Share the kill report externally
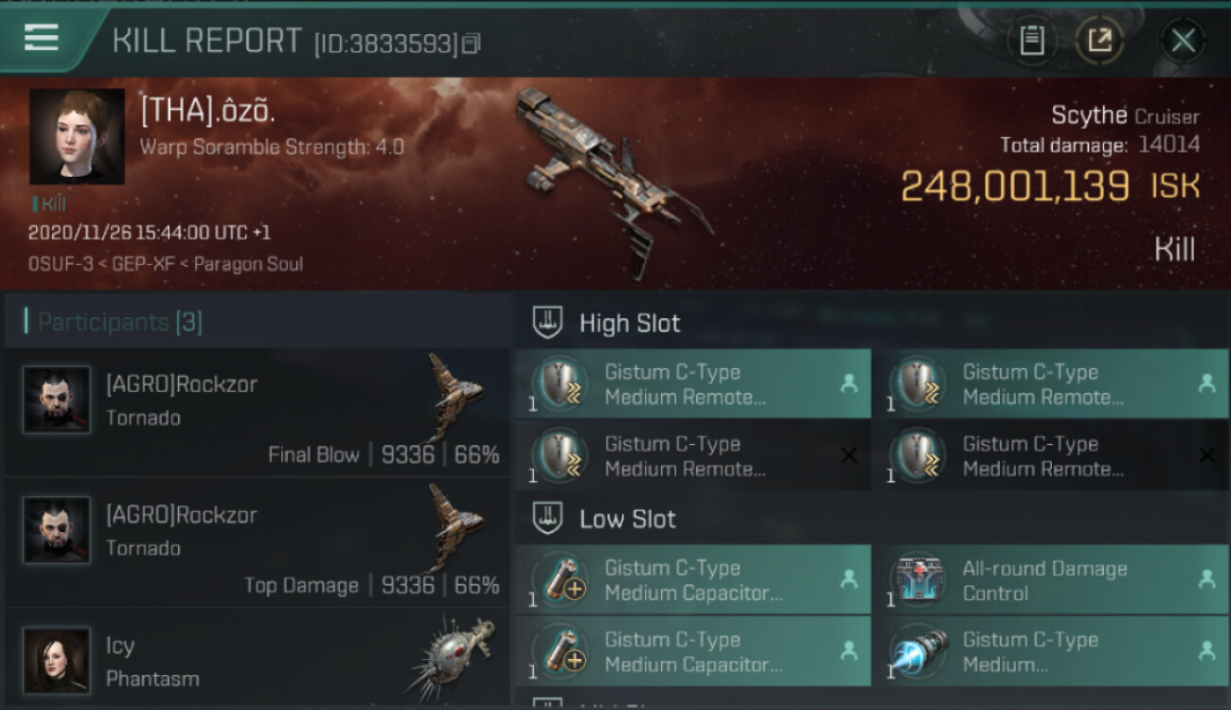The width and height of the screenshot is (1231, 710). (x=1099, y=41)
